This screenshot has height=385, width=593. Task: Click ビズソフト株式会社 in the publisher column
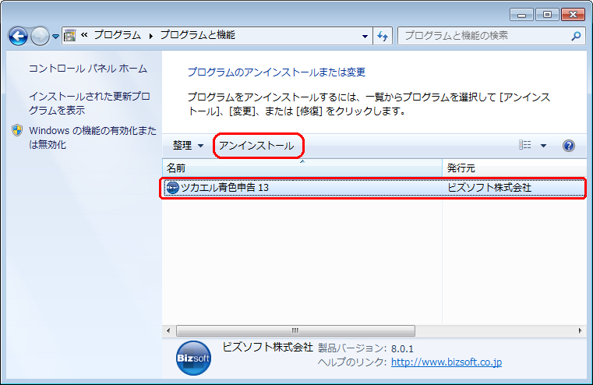(x=489, y=188)
